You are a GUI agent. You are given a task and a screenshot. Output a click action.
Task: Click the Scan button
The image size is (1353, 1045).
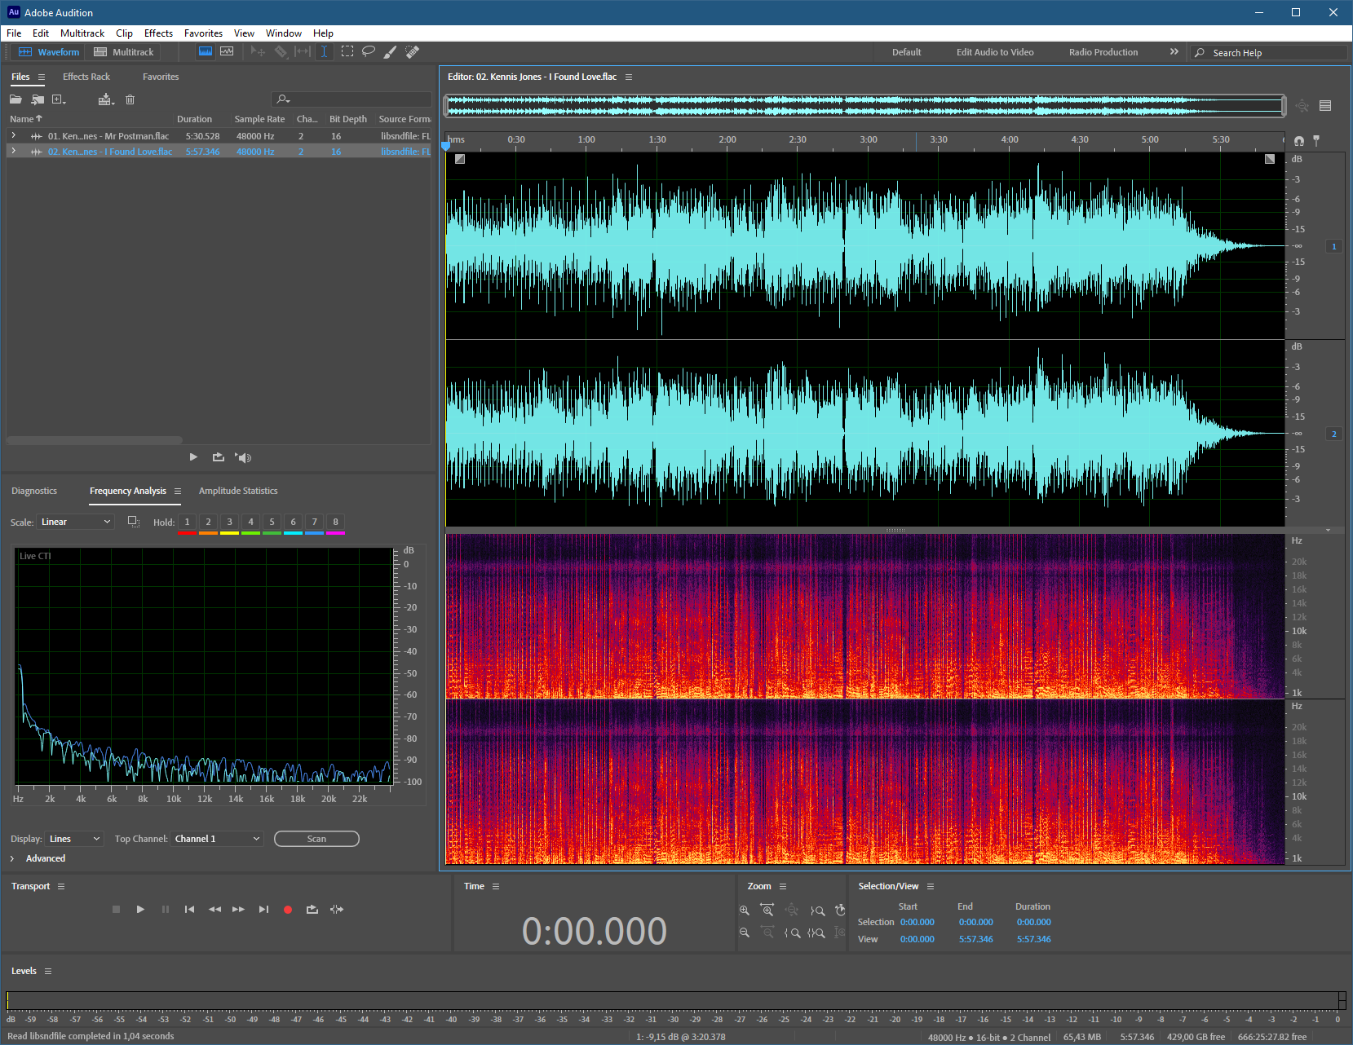click(x=316, y=839)
